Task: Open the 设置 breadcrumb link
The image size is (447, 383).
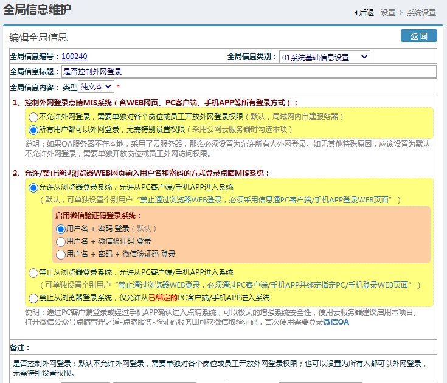Action: click(x=388, y=12)
